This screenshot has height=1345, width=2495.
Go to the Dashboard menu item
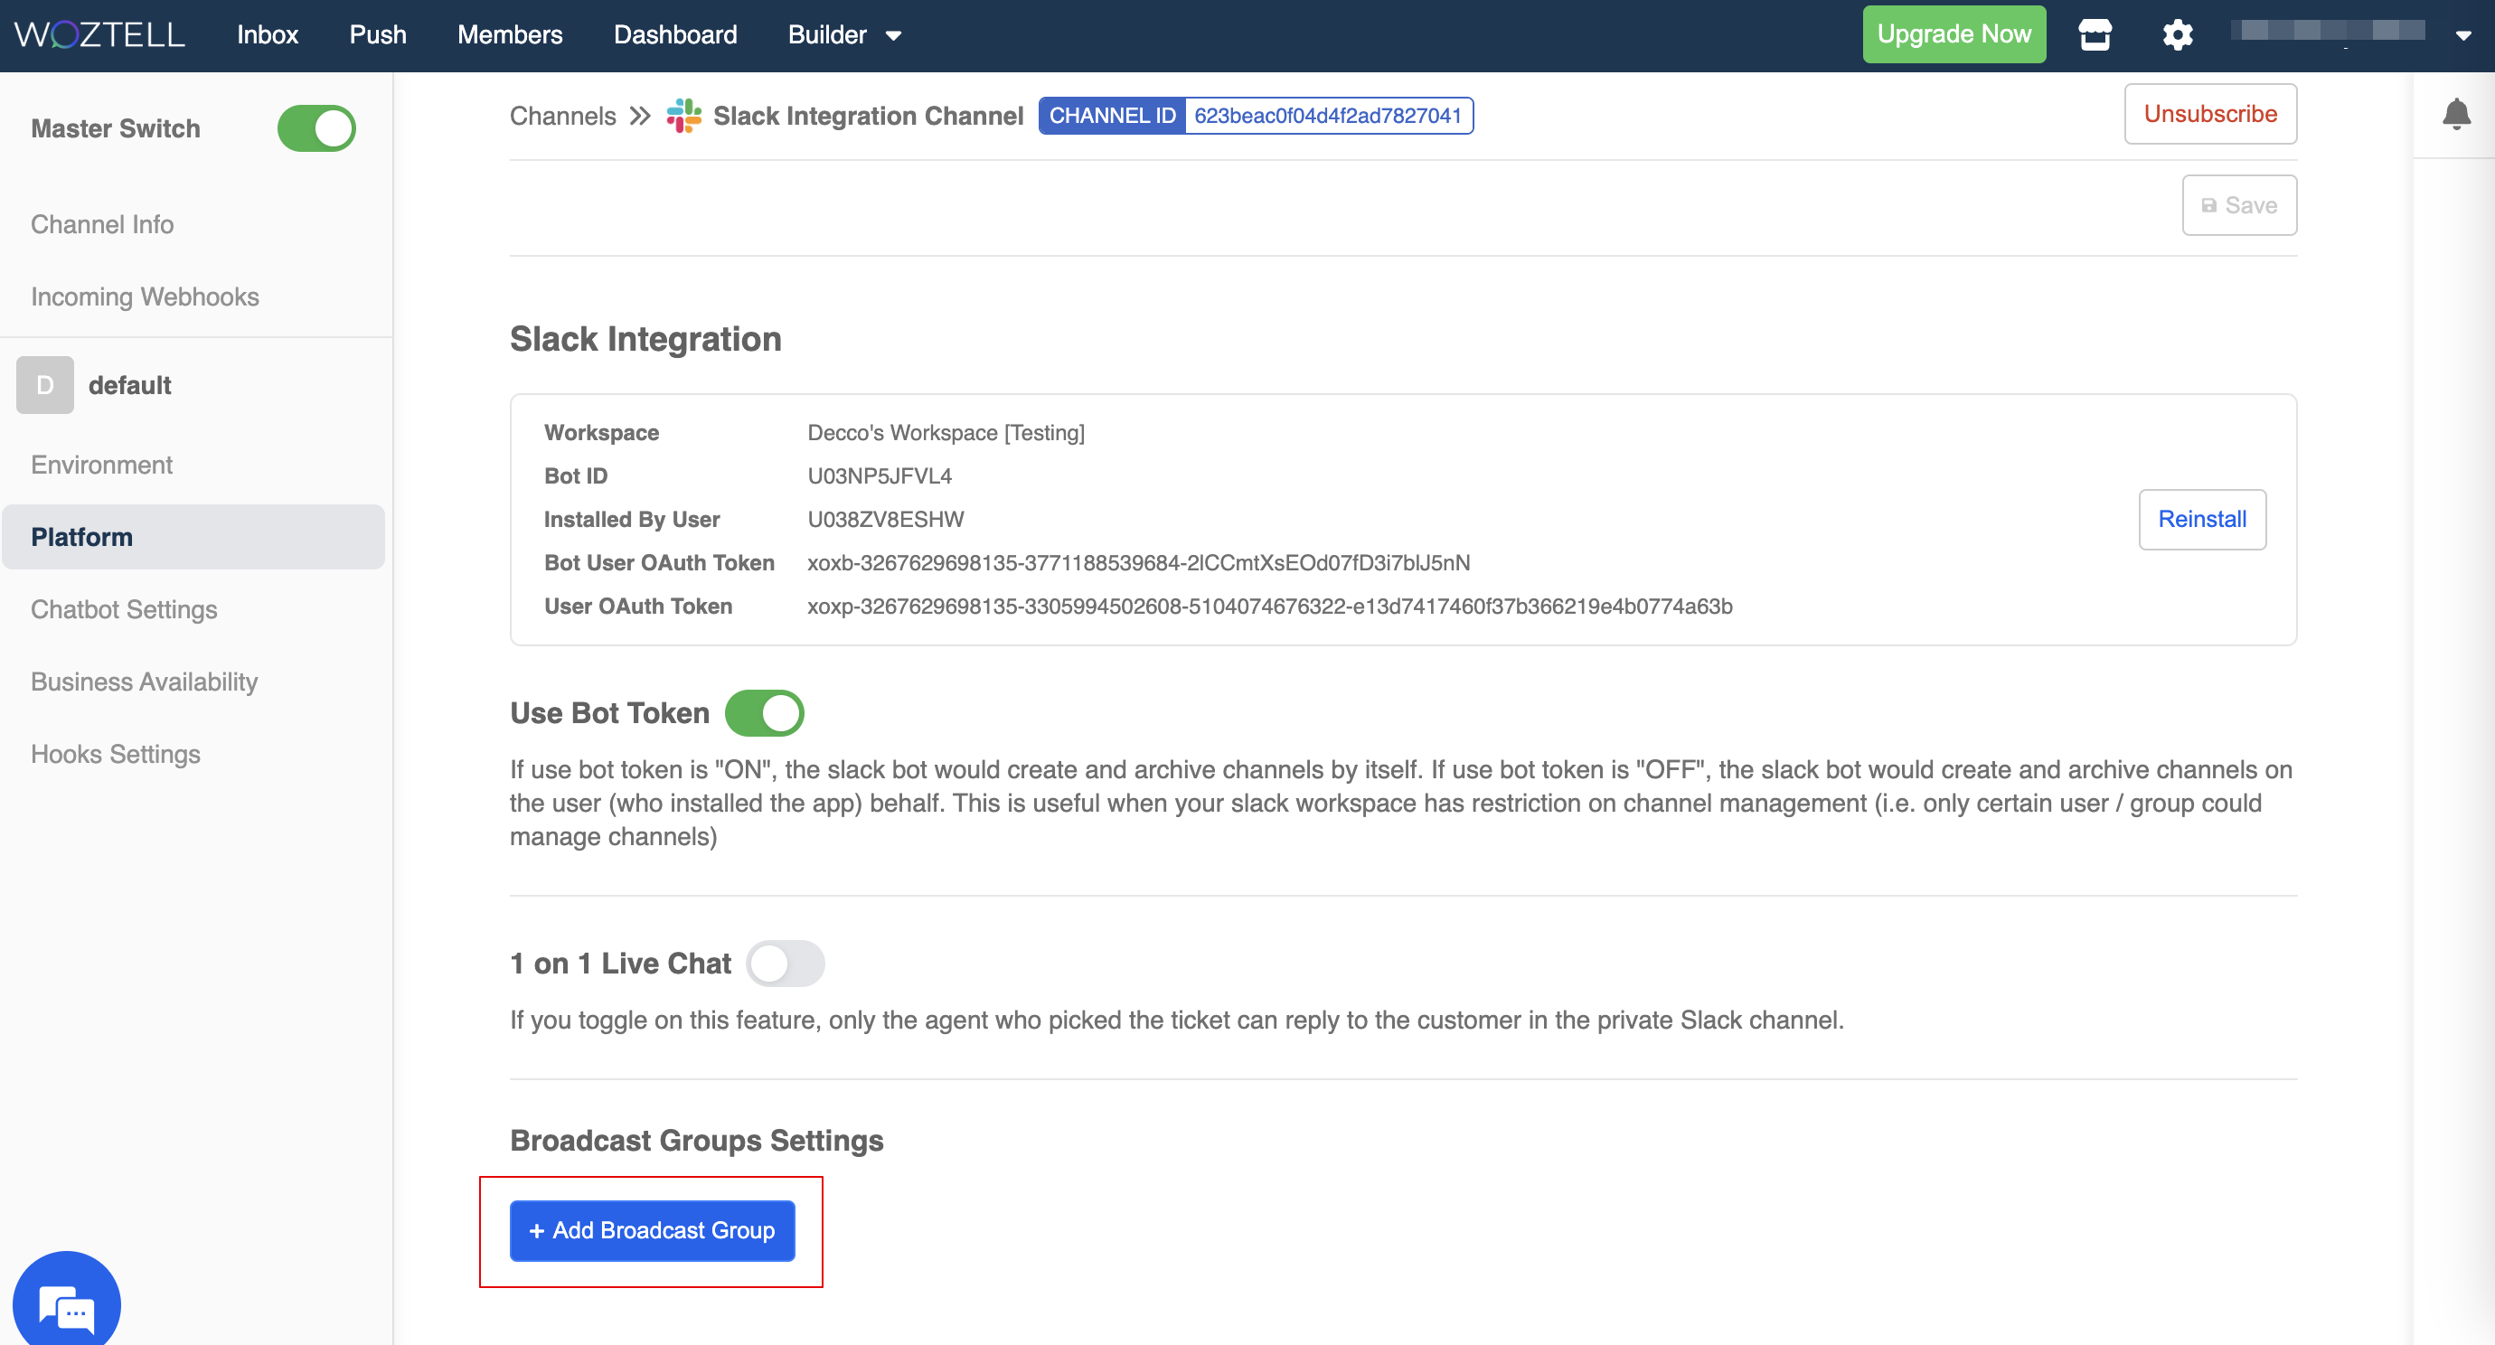click(675, 35)
